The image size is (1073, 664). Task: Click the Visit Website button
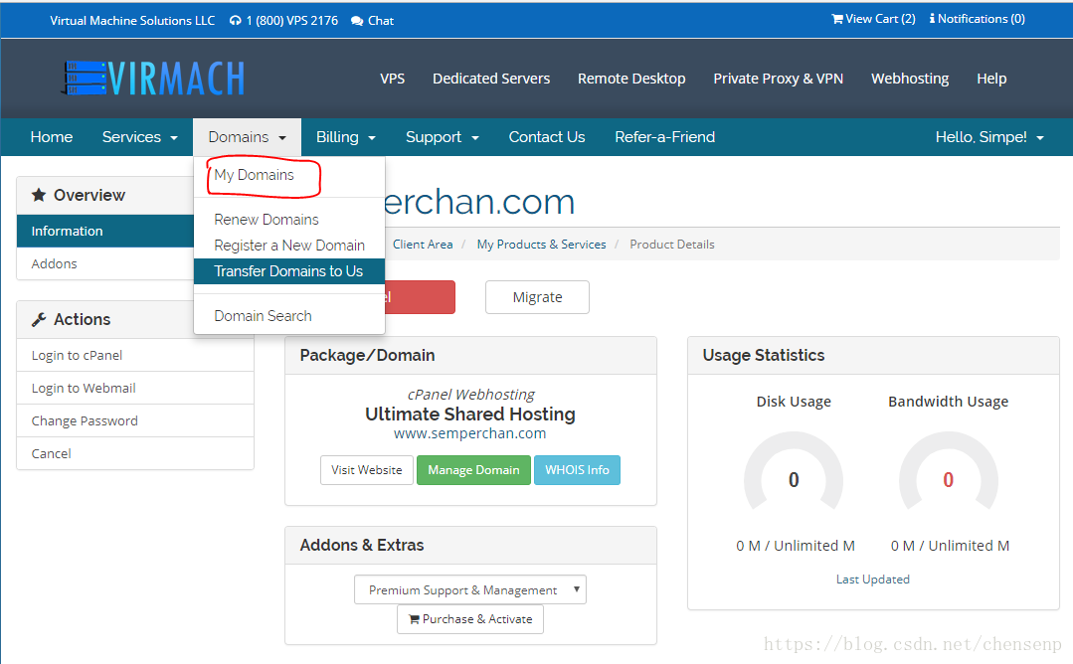coord(367,470)
